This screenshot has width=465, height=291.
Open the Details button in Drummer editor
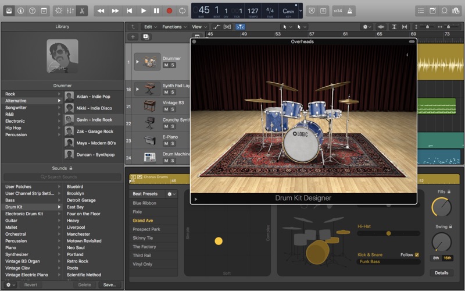(x=441, y=273)
